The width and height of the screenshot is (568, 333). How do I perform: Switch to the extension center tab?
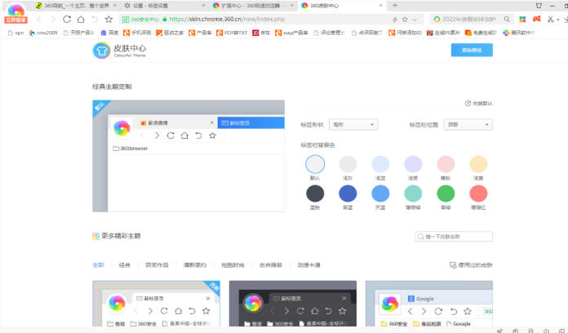click(253, 6)
